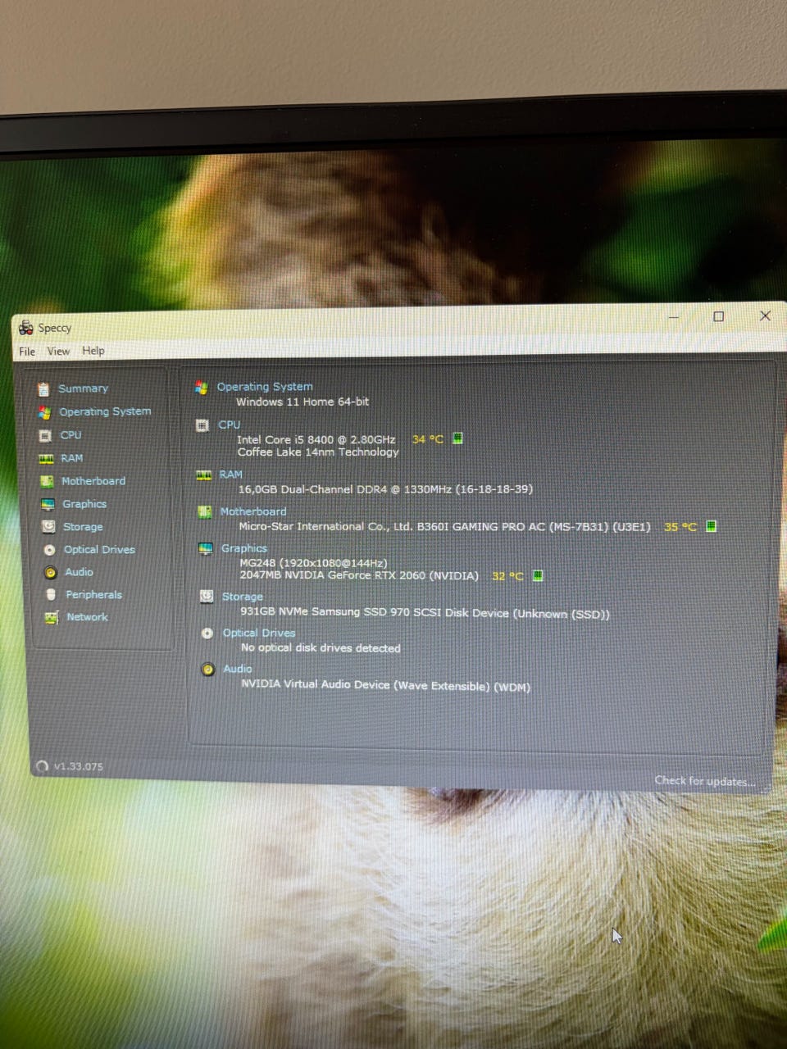Image resolution: width=787 pixels, height=1049 pixels.
Task: Select Motherboard in the sidebar list
Action: click(x=93, y=481)
